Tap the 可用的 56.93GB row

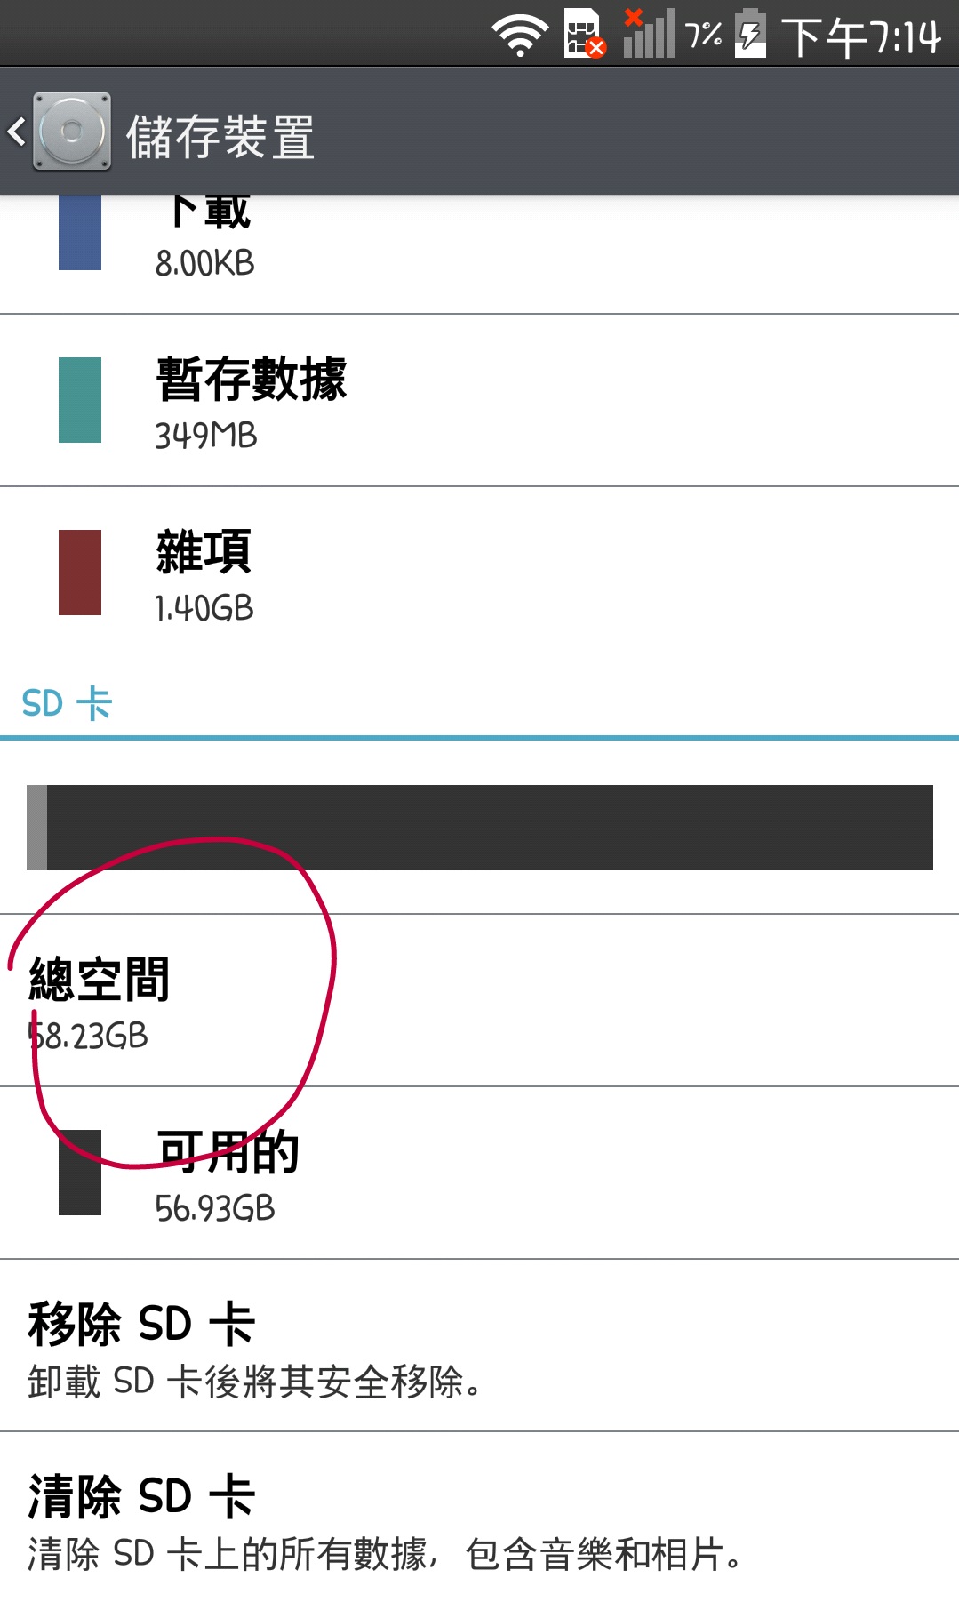point(479,1173)
